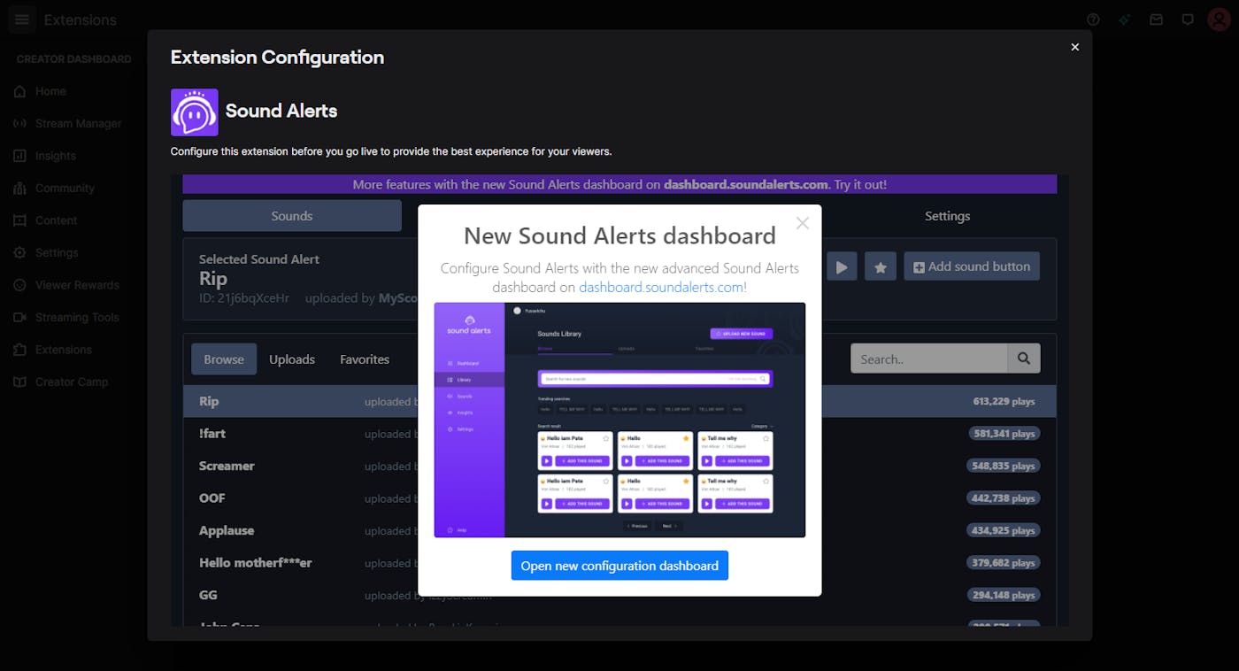Open the whispers chat bubble icon
The width and height of the screenshot is (1239, 671).
(1188, 19)
